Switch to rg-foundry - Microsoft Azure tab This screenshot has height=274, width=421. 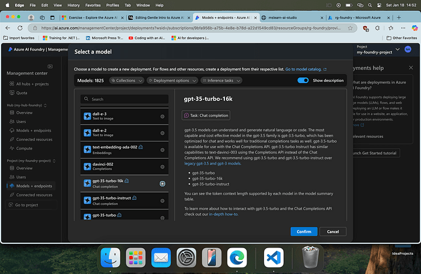[x=358, y=17]
